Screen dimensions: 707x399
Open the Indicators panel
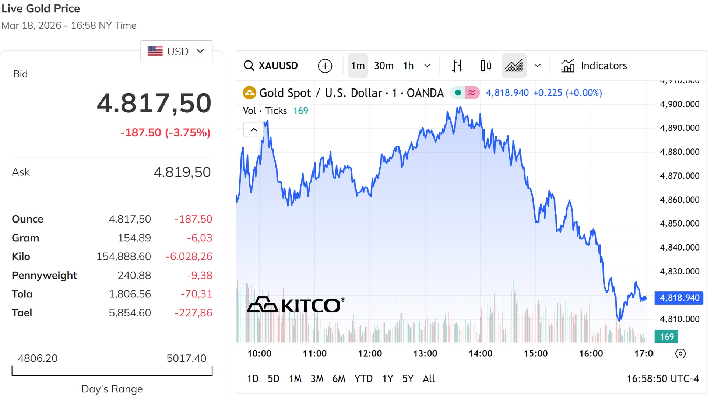(594, 66)
